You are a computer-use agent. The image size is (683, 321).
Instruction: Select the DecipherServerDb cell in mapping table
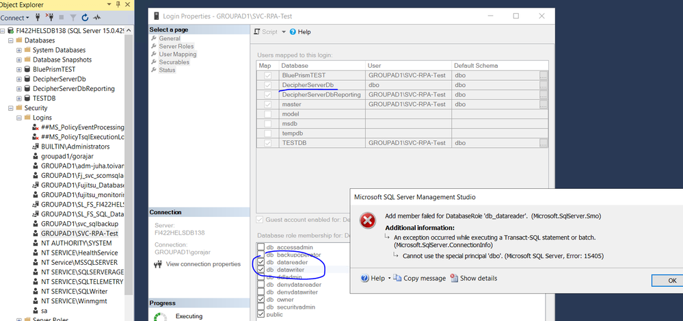coord(322,85)
